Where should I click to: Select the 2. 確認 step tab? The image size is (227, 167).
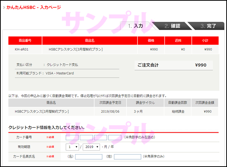(x=172, y=26)
